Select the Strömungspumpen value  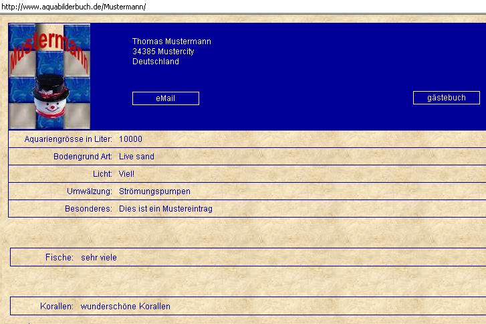pyautogui.click(x=154, y=191)
